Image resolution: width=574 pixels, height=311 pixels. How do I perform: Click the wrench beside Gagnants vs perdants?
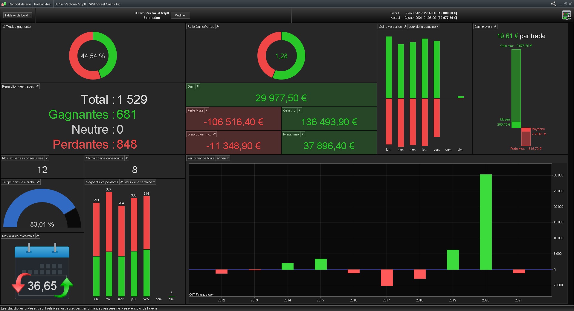[x=122, y=182]
